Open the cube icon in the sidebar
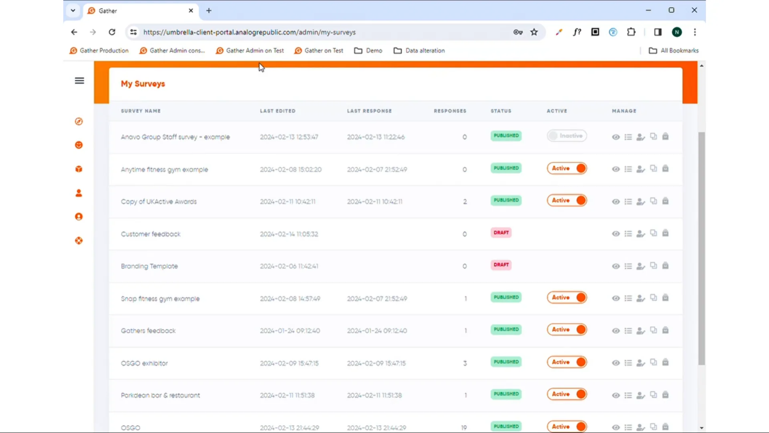This screenshot has width=769, height=433. click(x=79, y=169)
